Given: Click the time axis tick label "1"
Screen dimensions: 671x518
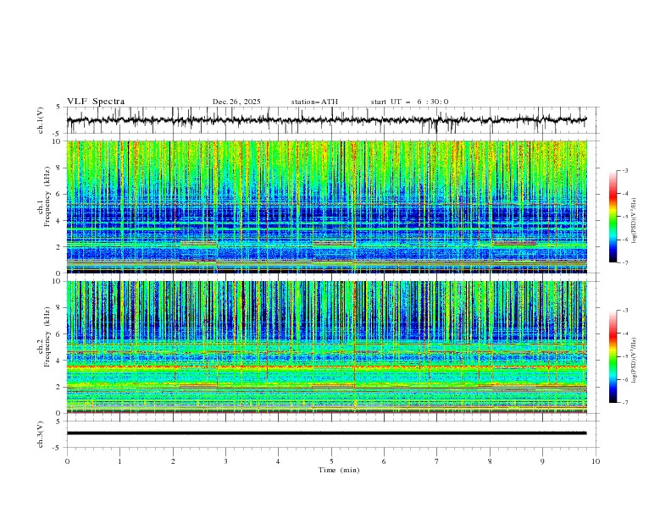Looking at the screenshot, I should 119,461.
